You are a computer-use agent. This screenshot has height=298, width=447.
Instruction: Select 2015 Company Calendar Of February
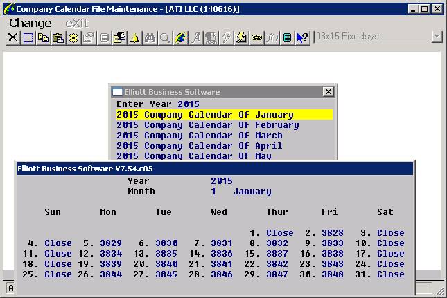click(x=208, y=125)
